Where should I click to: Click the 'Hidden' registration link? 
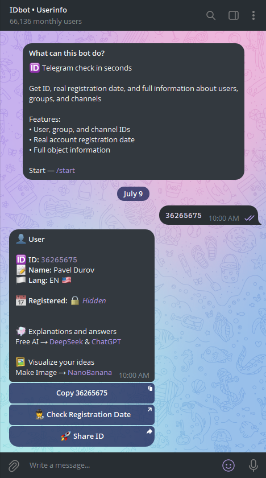94,300
